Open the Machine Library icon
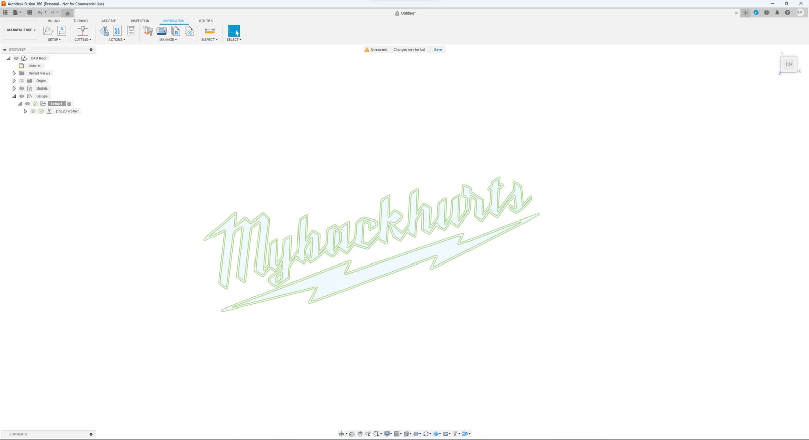 (162, 31)
